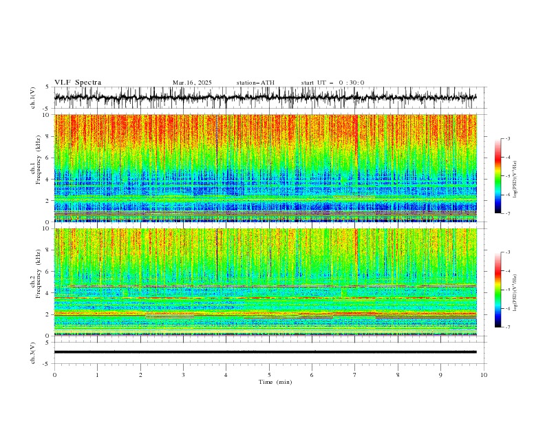
Task: Click the time axis tick label "5"
Action: [269, 375]
